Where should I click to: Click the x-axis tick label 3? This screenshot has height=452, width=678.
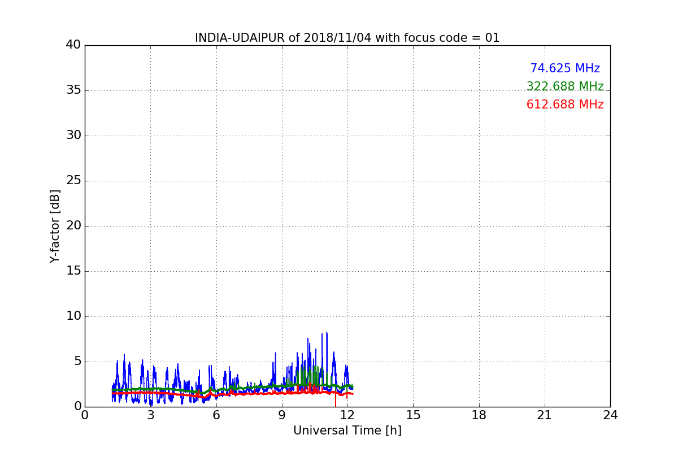pyautogui.click(x=150, y=415)
